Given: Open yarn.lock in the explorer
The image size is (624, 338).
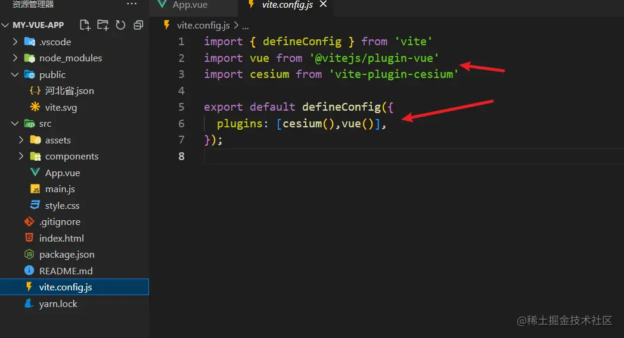Looking at the screenshot, I should point(58,303).
